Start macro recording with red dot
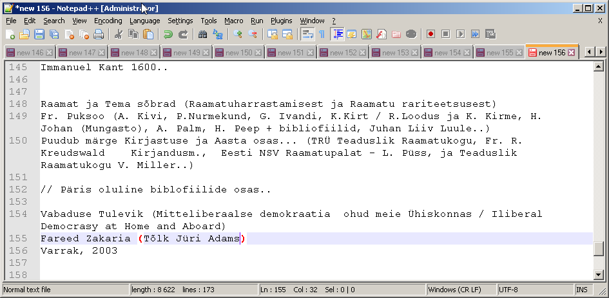This screenshot has width=609, height=298. point(430,34)
